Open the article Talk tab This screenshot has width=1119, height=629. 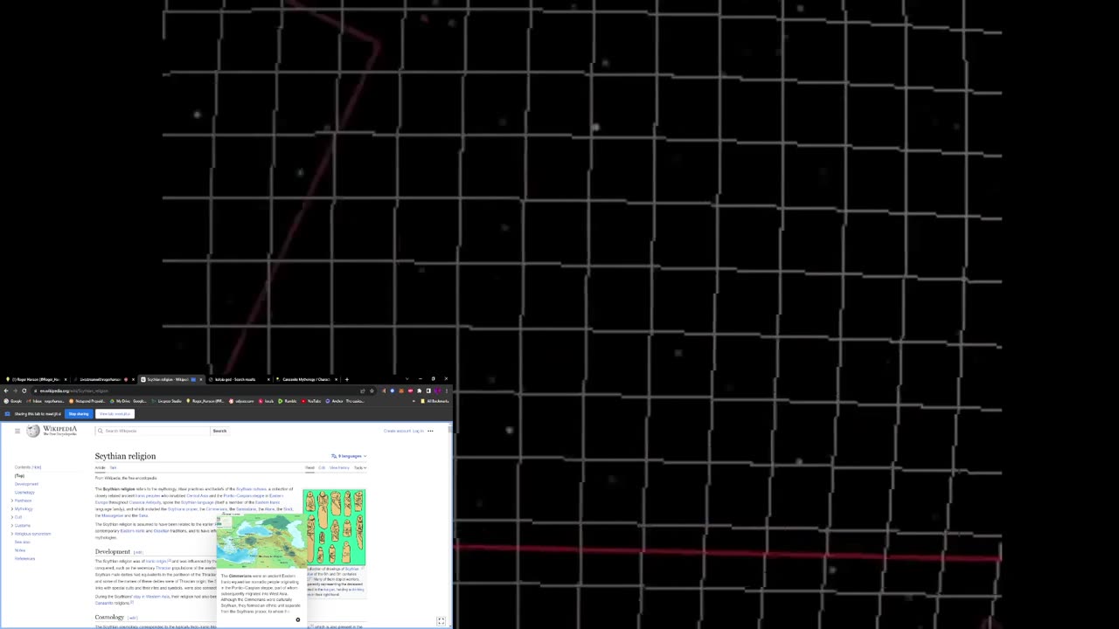click(x=113, y=467)
